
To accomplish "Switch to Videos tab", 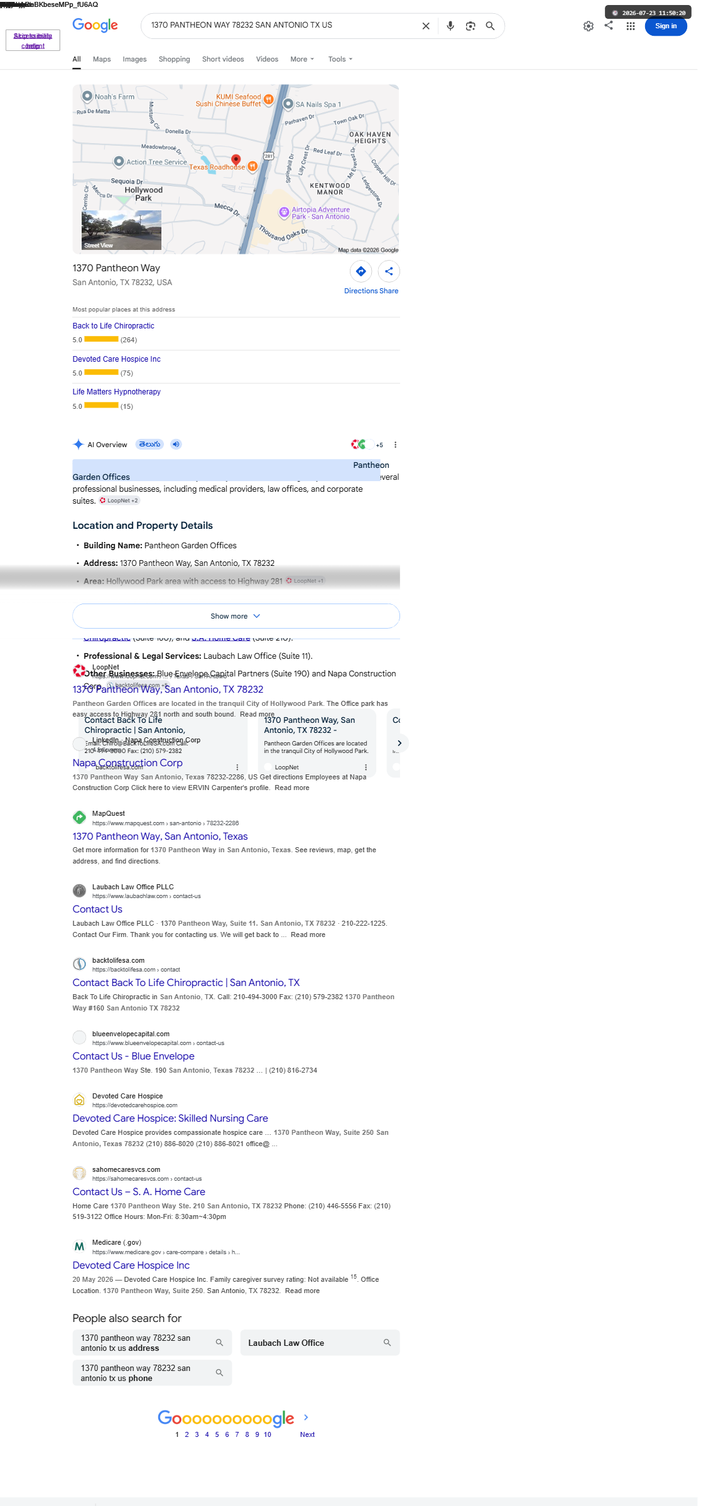I will pyautogui.click(x=267, y=59).
